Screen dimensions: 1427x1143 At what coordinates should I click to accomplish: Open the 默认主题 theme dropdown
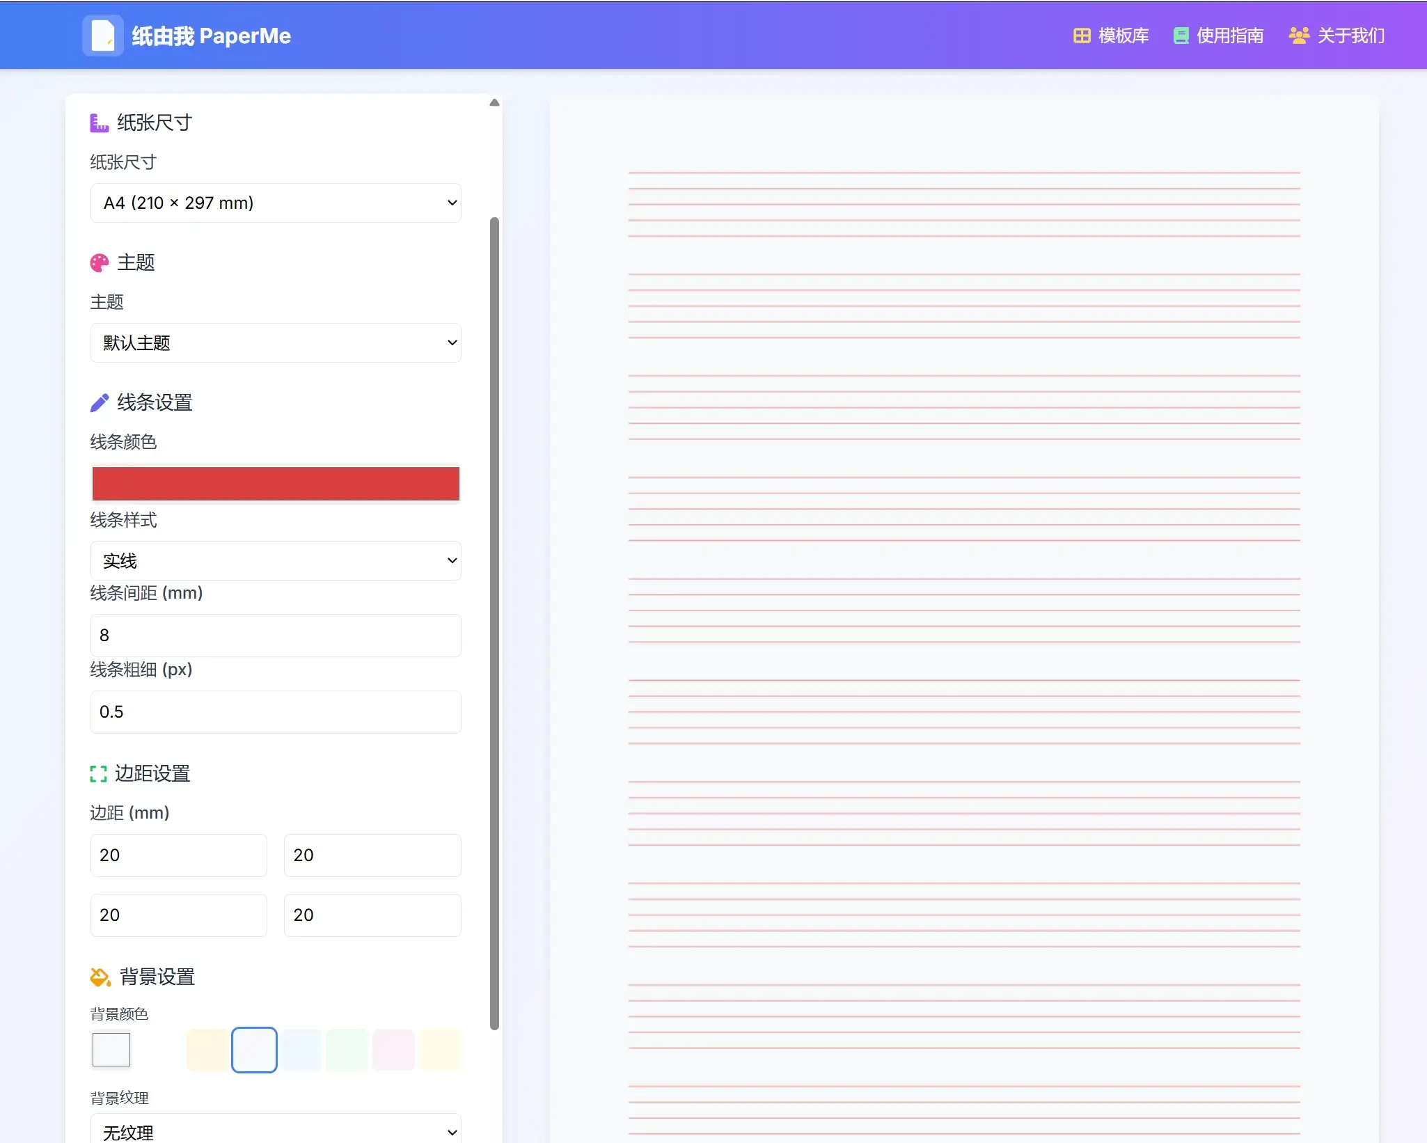point(276,342)
